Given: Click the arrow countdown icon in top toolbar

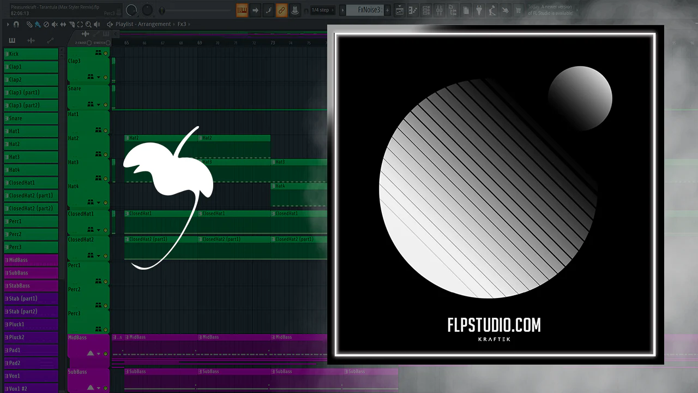Looking at the screenshot, I should (x=255, y=10).
